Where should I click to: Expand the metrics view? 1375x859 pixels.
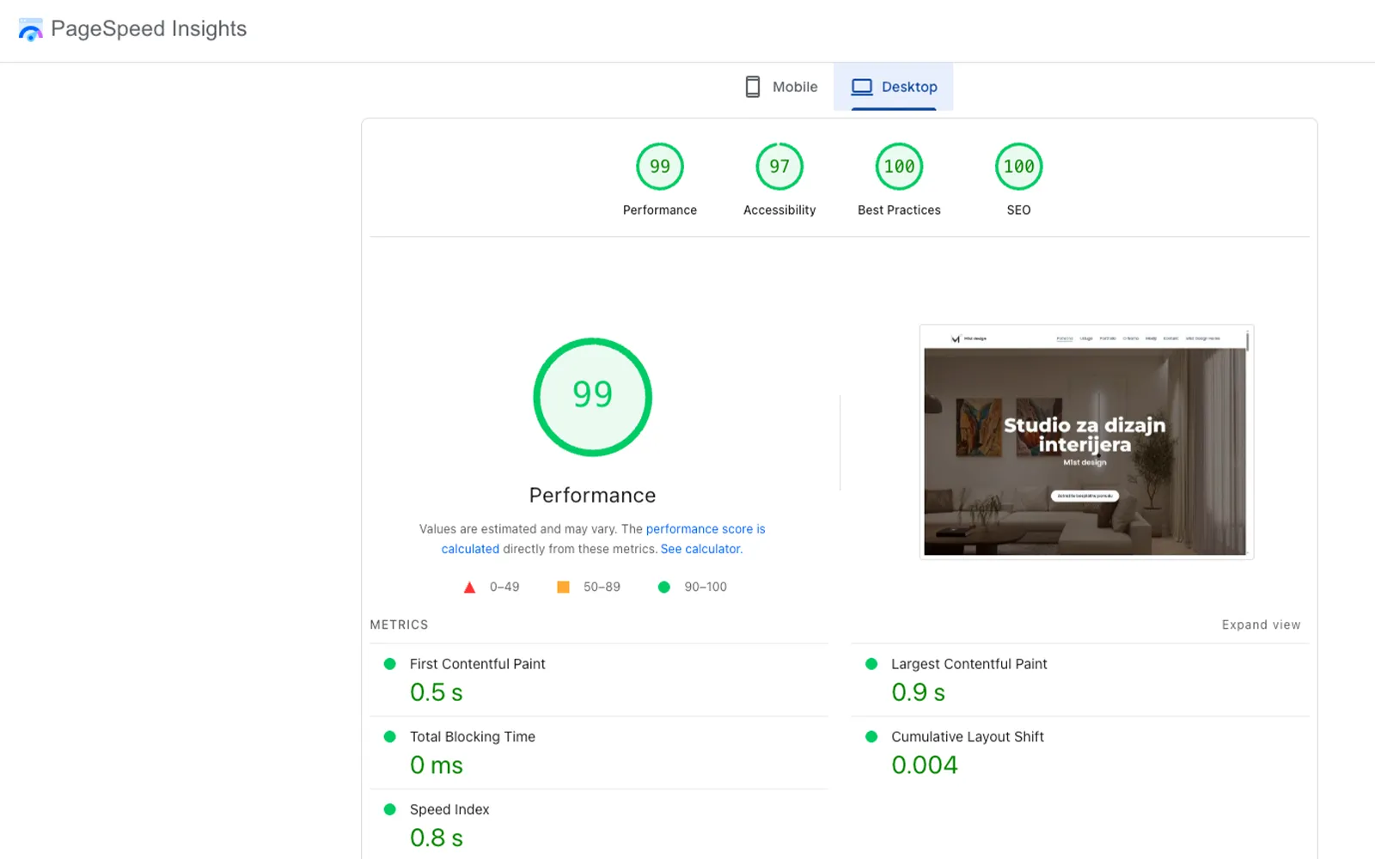click(1261, 624)
